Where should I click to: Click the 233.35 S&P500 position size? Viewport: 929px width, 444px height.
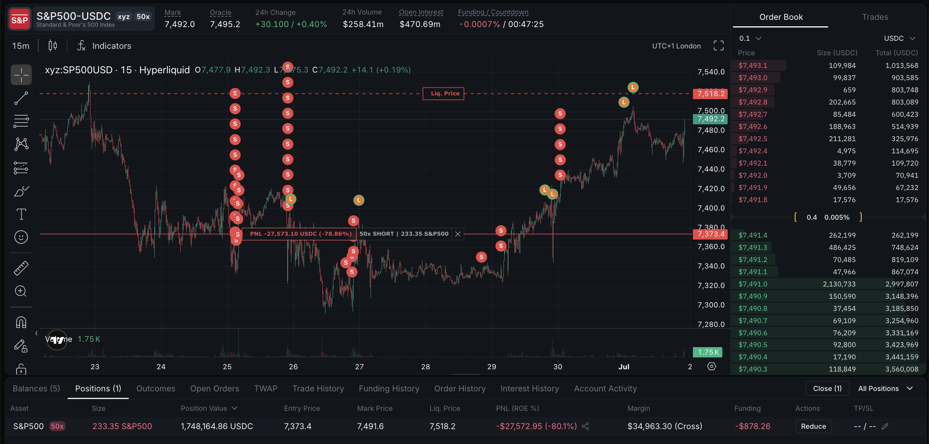(x=122, y=426)
